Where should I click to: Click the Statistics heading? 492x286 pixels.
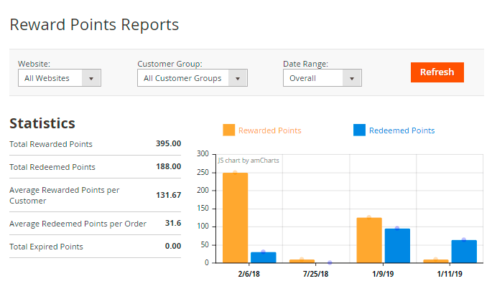tap(42, 123)
